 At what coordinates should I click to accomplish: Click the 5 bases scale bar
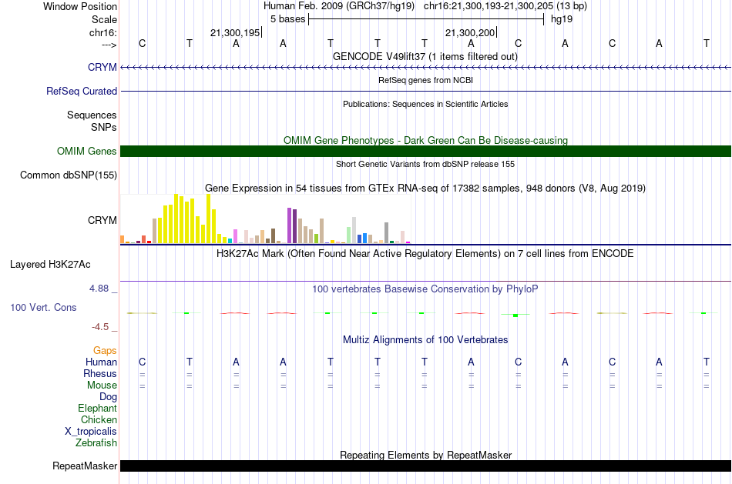click(426, 19)
